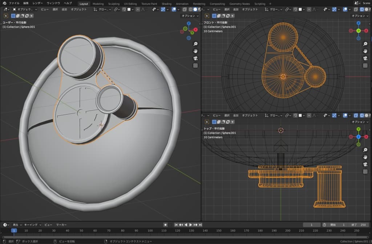The height and width of the screenshot is (244, 372).
Task: Toggle camera view icon in left viewport
Action: [195, 58]
